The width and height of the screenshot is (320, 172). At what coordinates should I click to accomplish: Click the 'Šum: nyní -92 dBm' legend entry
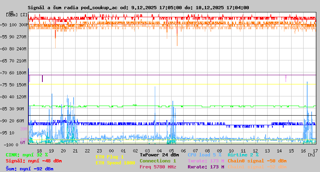tap(30, 169)
